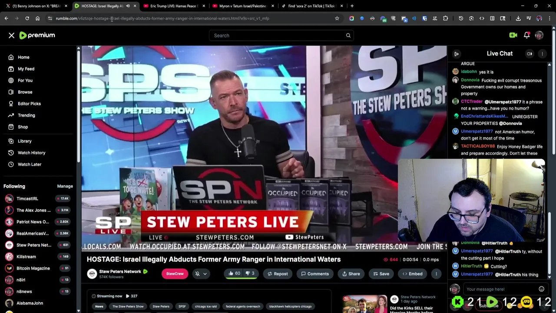
Task: Open Live Chat options menu
Action: [542, 54]
